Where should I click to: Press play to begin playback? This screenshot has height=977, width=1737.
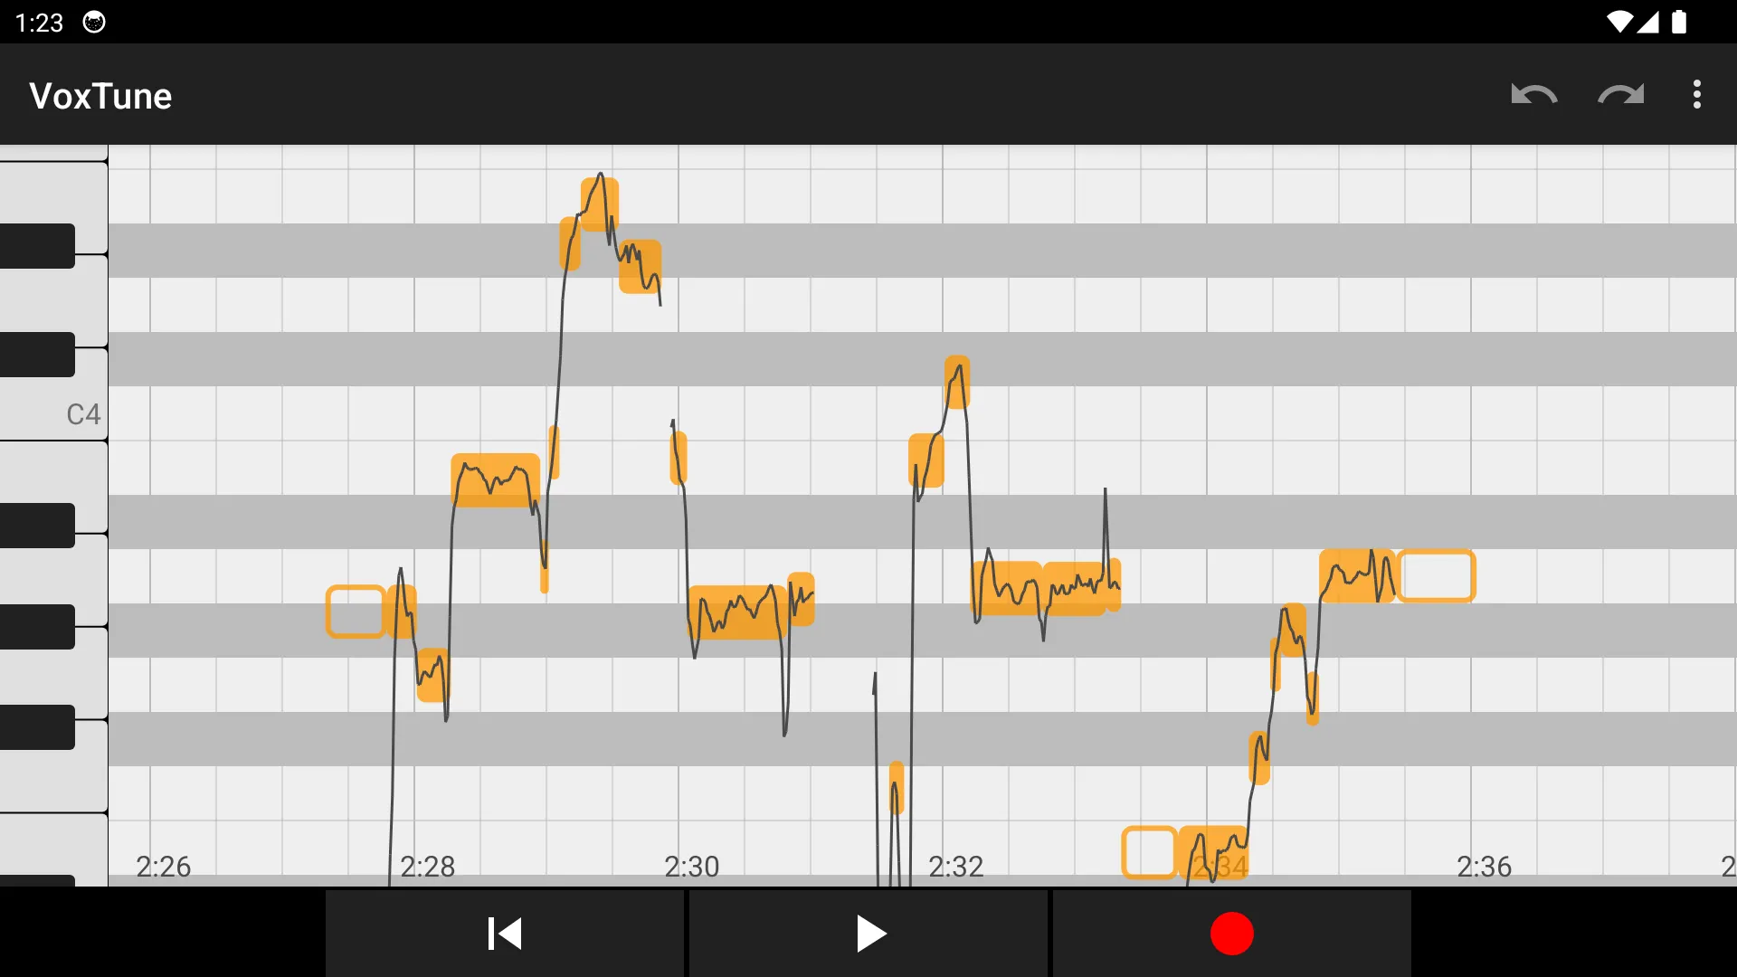click(868, 934)
